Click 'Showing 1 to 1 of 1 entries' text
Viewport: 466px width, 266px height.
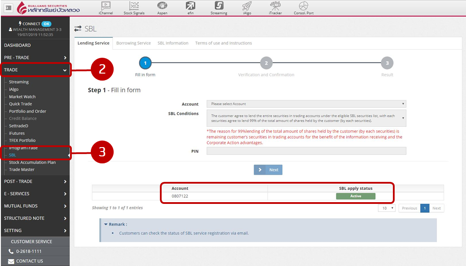[118, 208]
